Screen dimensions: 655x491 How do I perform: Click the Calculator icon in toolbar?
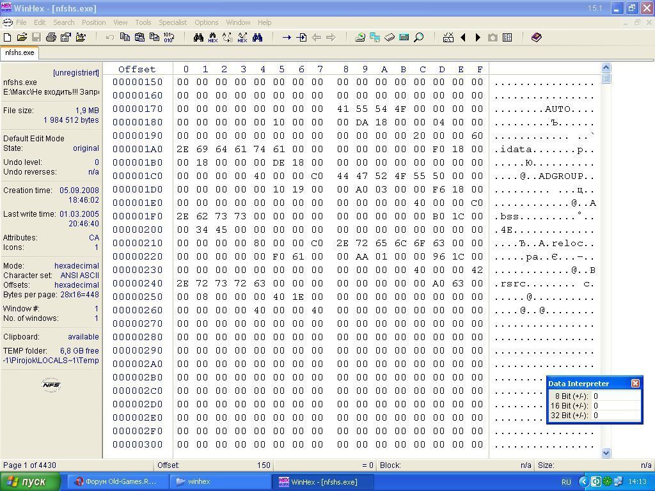pos(404,38)
